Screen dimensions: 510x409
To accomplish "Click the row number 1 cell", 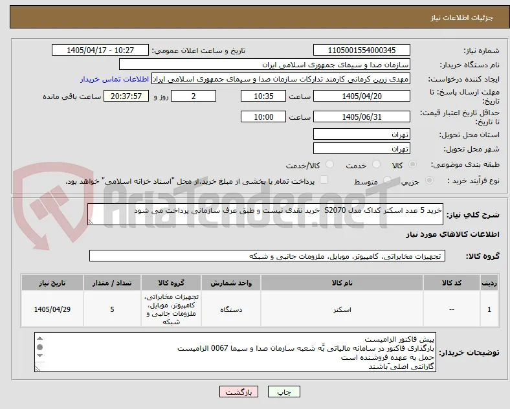I will coord(489,309).
